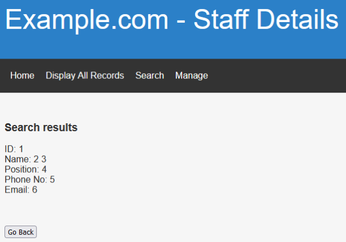Click "Staff Details" in the header title
346x242 pixels.
point(265,20)
